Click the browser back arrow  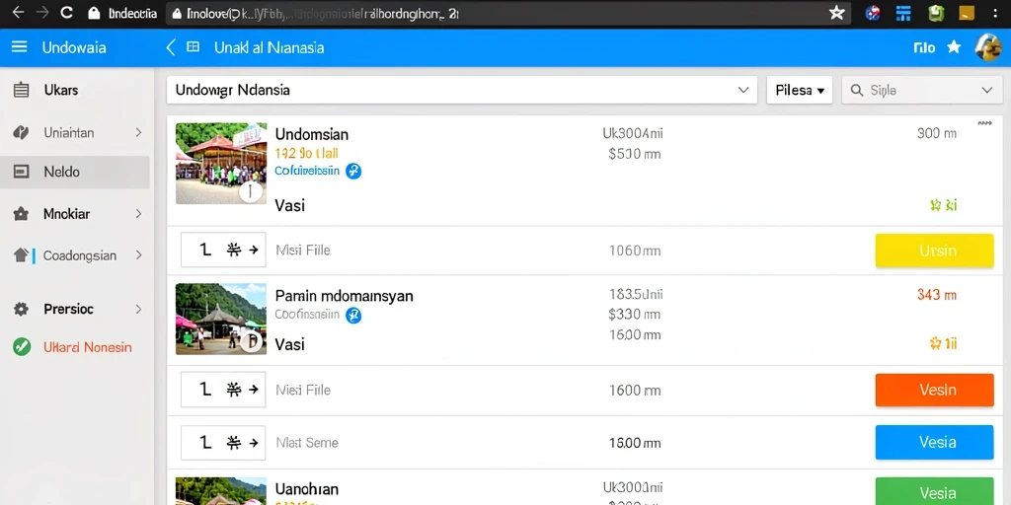click(18, 12)
